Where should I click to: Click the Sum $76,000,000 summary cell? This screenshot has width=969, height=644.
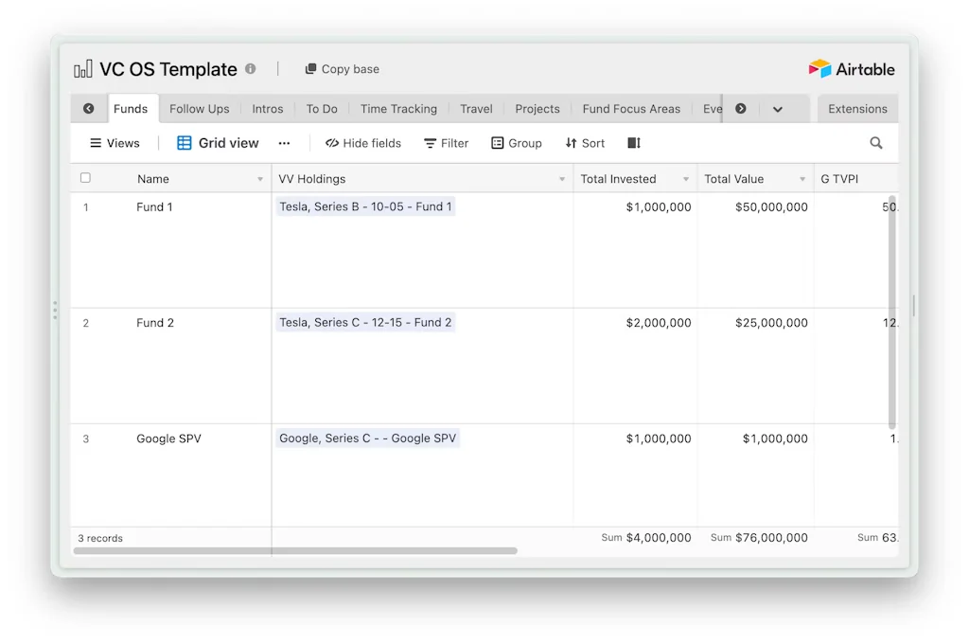(x=759, y=538)
